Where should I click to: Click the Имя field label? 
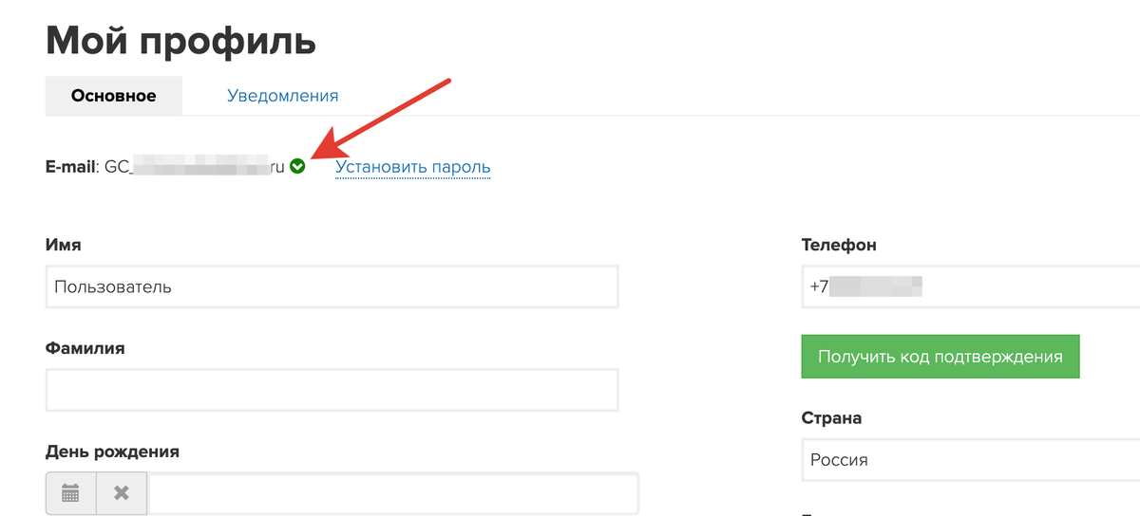click(x=63, y=245)
